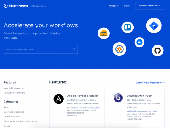170x128 pixels.
Task: Click author Tyler Tomlinson link
Action: (x=76, y=108)
